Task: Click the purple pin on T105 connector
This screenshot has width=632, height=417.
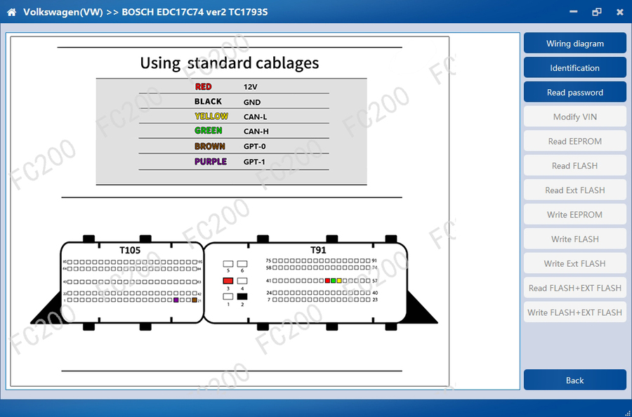Action: [176, 300]
